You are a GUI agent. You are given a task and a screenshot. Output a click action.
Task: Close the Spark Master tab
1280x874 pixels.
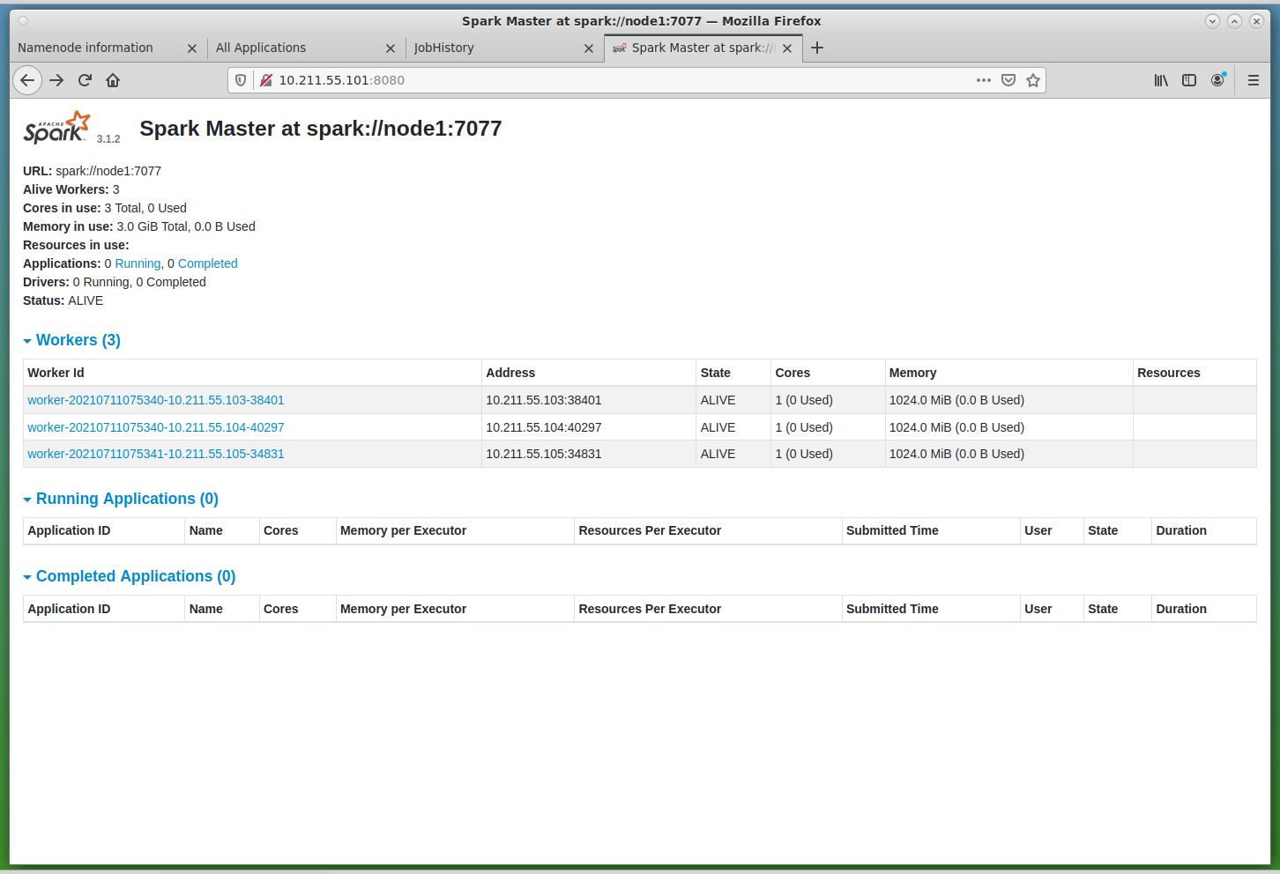tap(787, 48)
